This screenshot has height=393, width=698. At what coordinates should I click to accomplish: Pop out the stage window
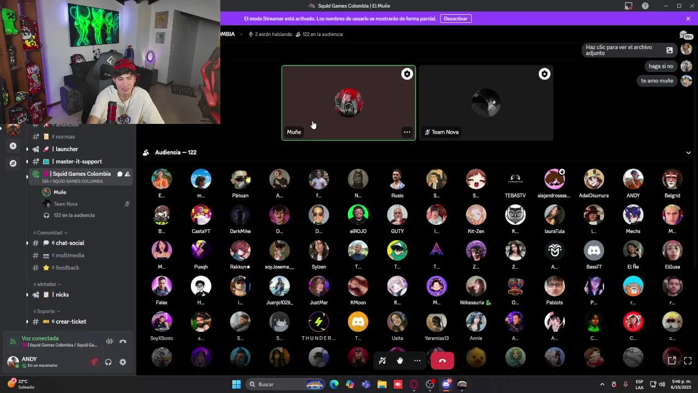(x=672, y=360)
